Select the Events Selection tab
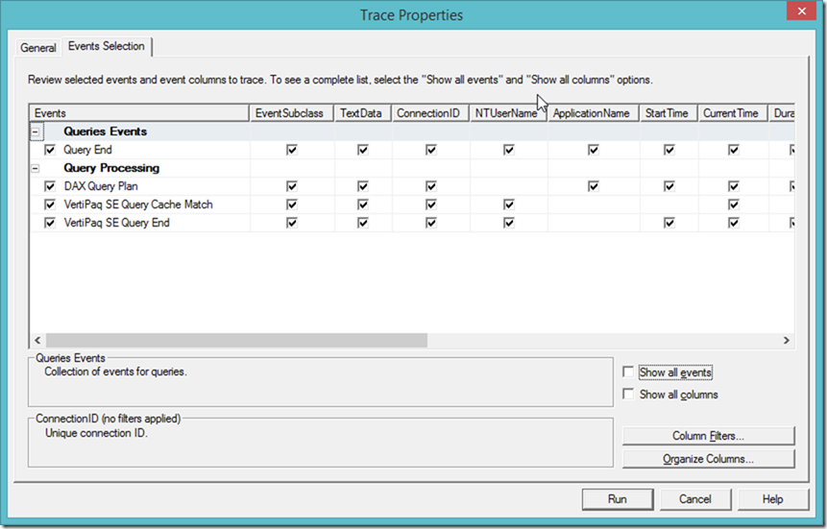 point(106,46)
